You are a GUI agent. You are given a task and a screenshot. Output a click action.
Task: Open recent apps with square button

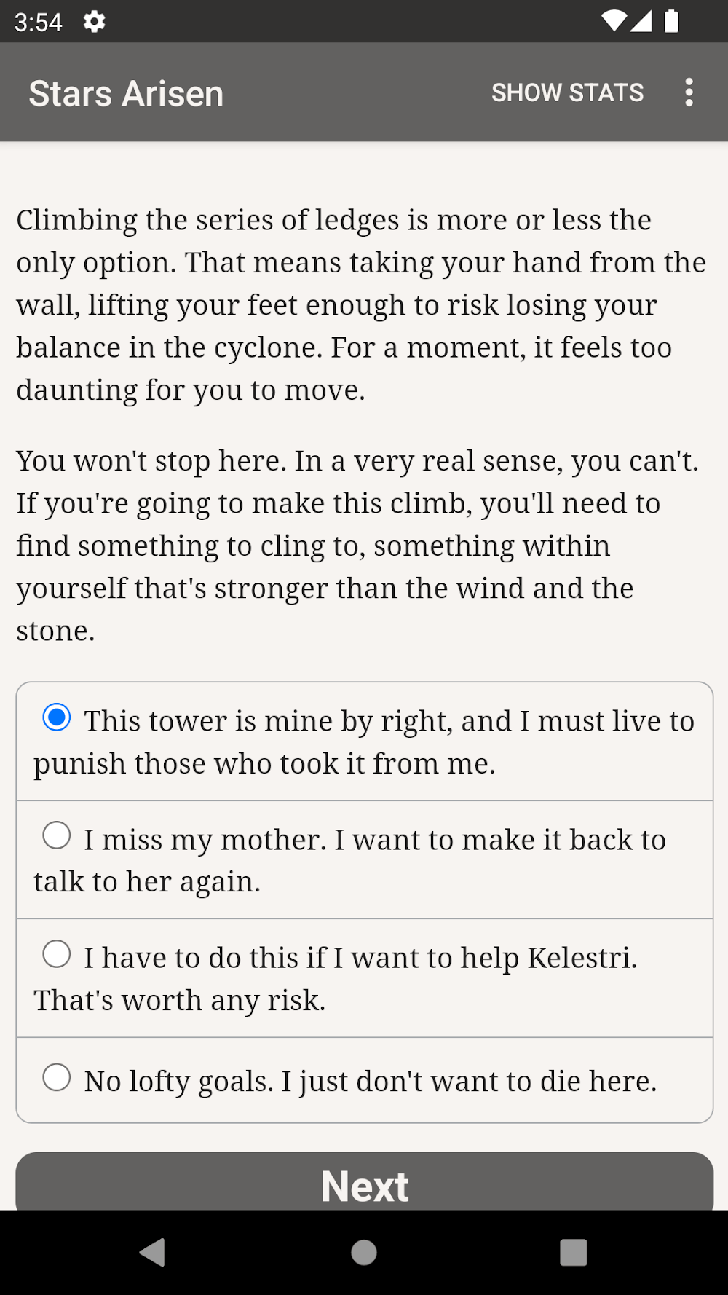pos(573,1253)
